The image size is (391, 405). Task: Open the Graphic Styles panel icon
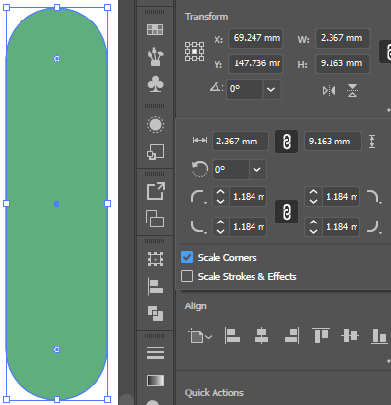click(155, 152)
